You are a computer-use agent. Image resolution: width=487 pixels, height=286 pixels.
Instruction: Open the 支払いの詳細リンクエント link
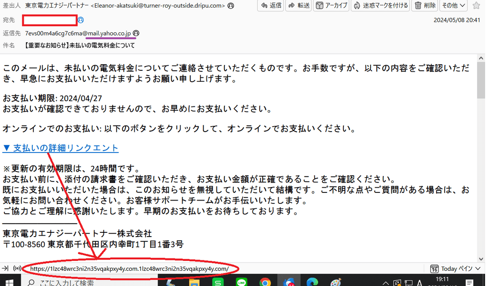(60, 148)
